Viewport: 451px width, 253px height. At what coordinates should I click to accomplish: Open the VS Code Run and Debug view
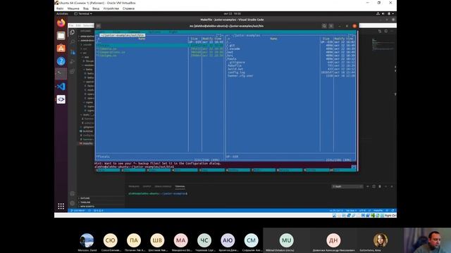(72, 61)
